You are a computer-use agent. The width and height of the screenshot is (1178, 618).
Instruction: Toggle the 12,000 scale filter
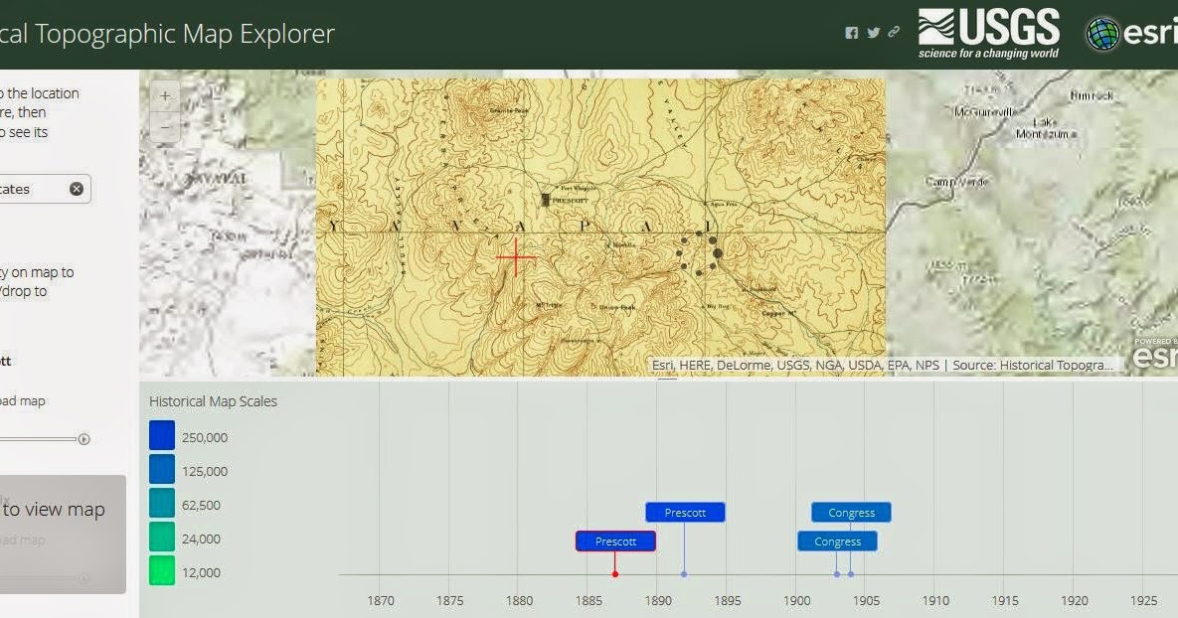tap(161, 571)
